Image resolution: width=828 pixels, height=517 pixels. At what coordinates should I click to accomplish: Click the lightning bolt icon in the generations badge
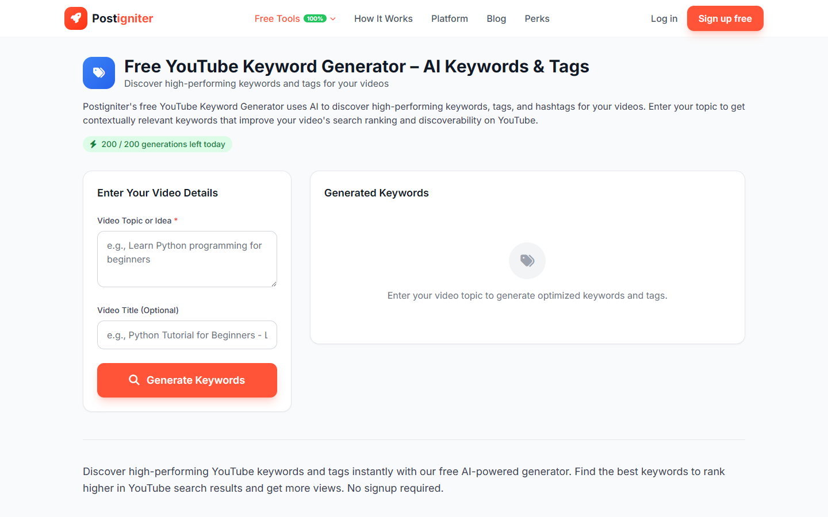point(93,144)
